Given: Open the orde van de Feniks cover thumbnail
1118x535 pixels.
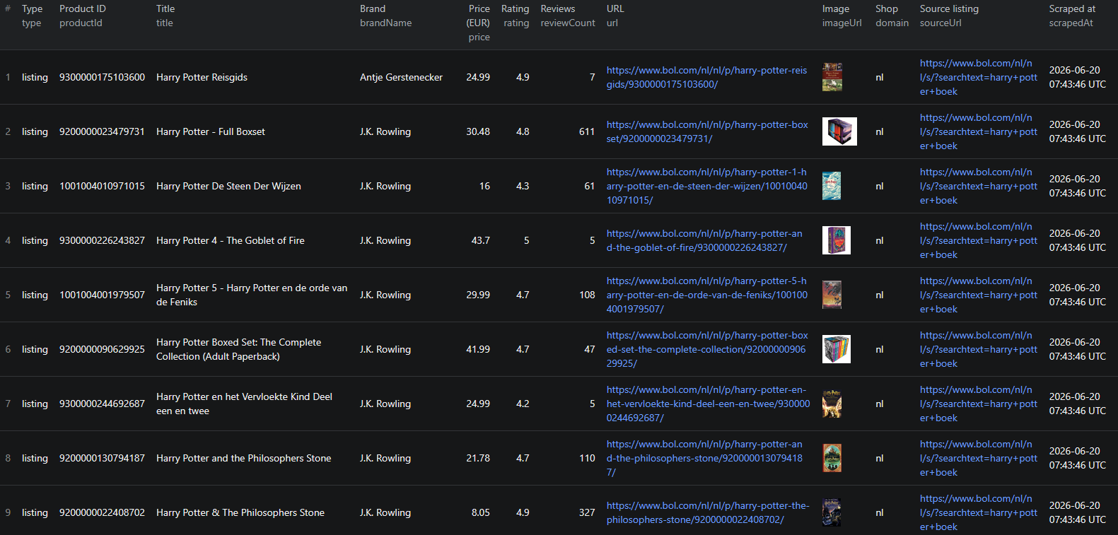Looking at the screenshot, I should (832, 295).
